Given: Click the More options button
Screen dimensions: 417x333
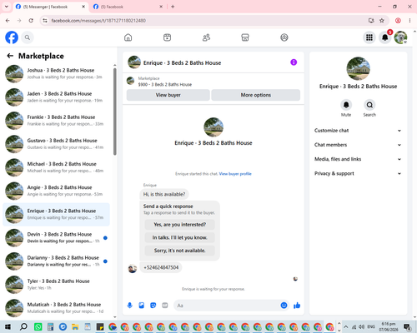Looking at the screenshot, I should (x=256, y=95).
